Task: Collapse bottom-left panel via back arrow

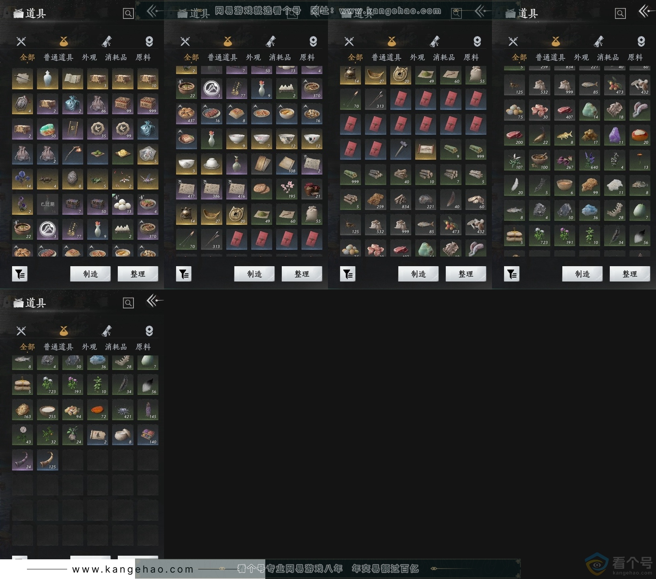Action: pos(155,300)
